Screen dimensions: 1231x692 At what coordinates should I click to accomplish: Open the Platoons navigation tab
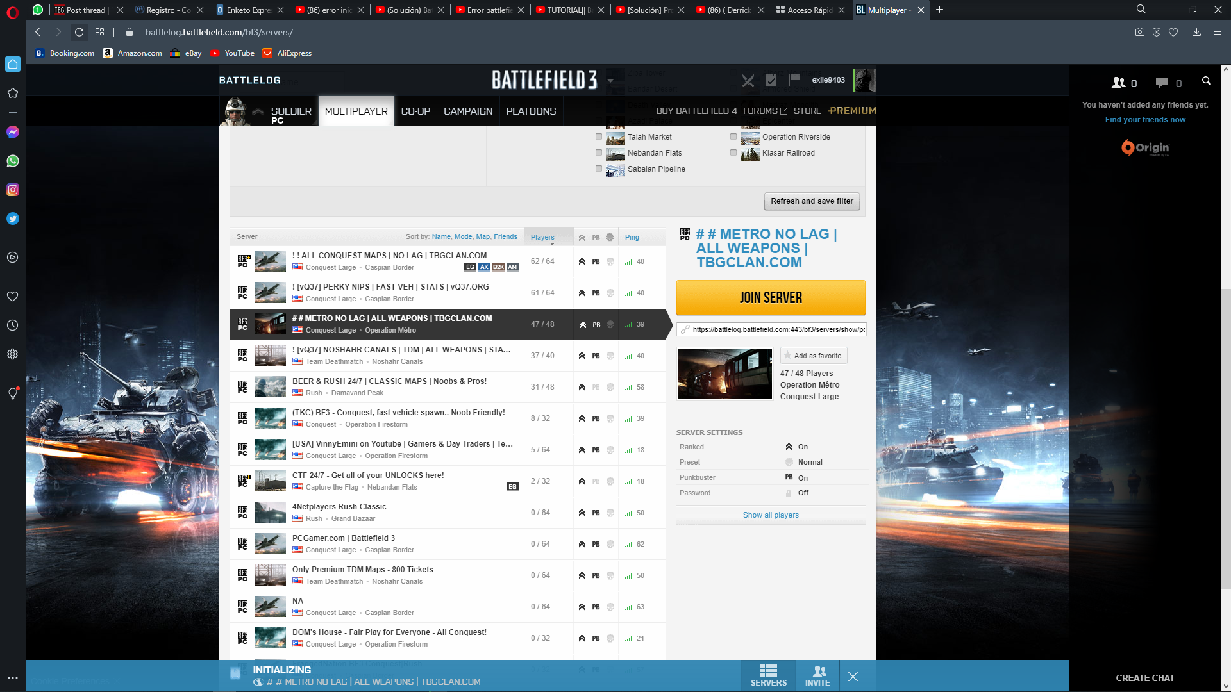coord(531,111)
